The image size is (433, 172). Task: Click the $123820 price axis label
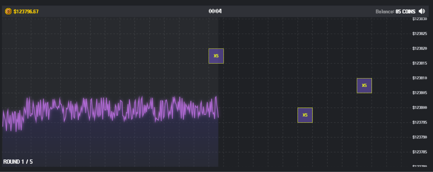tap(419, 48)
